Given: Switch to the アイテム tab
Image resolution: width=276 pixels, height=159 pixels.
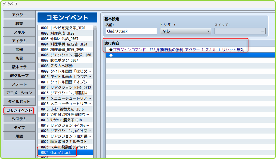Looking at the screenshot, I should coord(19,41).
